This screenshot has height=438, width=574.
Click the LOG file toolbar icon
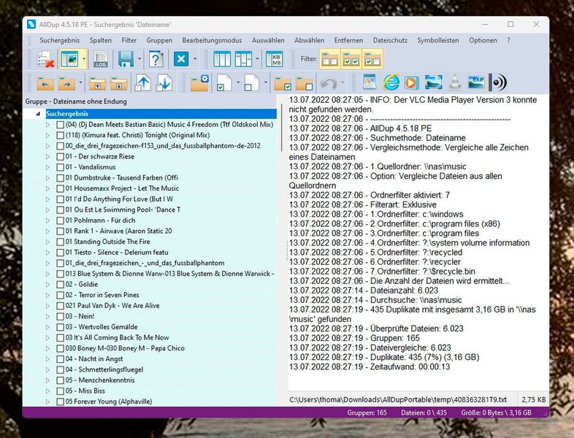[102, 59]
